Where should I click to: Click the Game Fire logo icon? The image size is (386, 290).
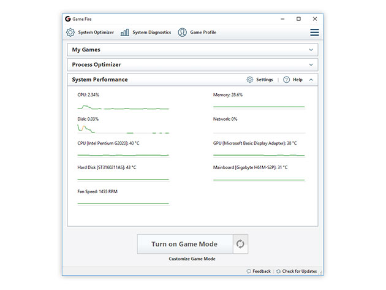(68, 19)
